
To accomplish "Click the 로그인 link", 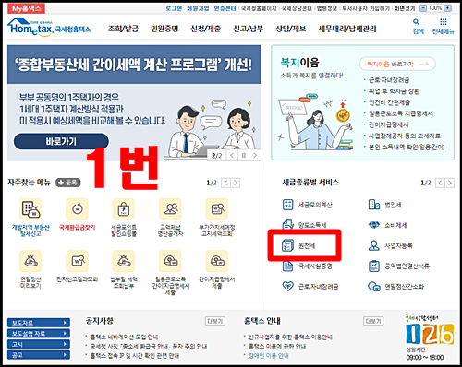I will (x=174, y=8).
